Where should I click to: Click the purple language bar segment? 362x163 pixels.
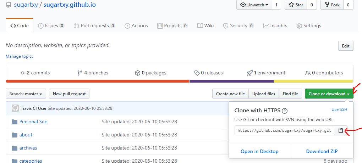(231, 81)
